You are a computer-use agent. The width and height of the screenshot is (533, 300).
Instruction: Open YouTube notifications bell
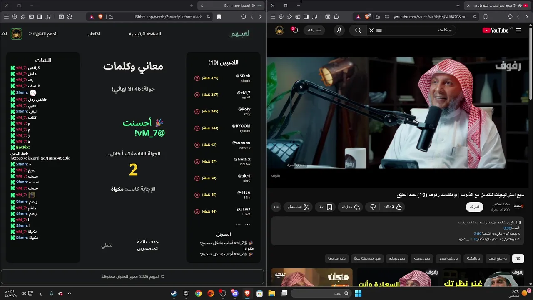(295, 30)
